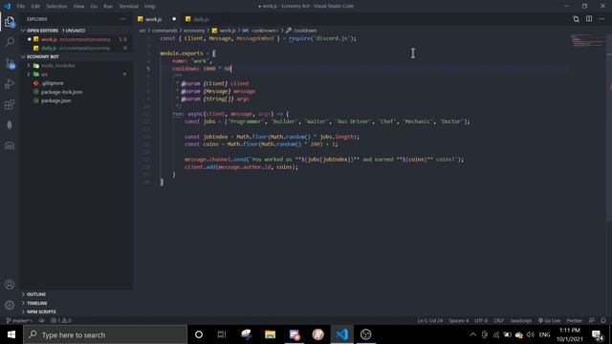Open Explorer views and more actions ellipsis

point(123,19)
